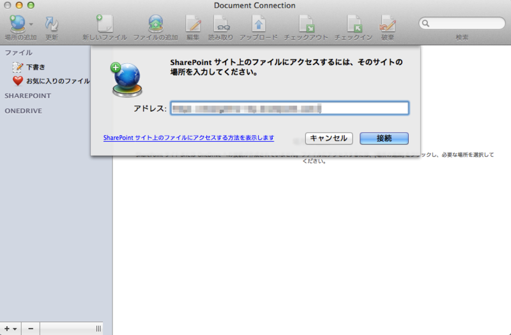Click the 場所の追加 globe icon
Viewport: 511px width, 335px height.
17,24
